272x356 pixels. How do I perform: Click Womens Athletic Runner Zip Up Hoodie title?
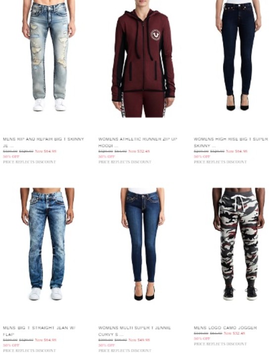tap(138, 142)
